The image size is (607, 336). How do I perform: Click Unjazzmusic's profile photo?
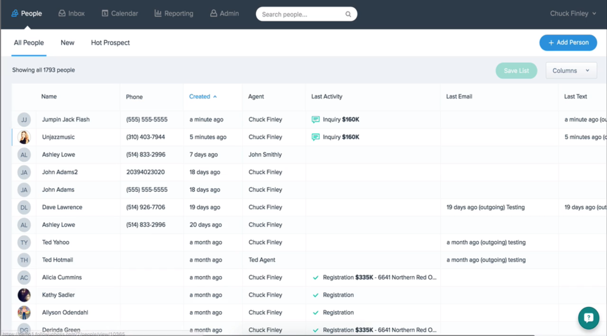[x=24, y=137]
